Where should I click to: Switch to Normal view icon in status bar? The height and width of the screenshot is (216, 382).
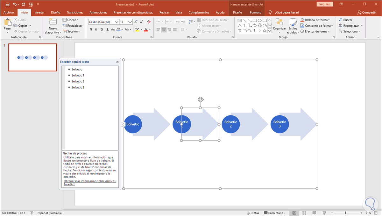(294, 213)
